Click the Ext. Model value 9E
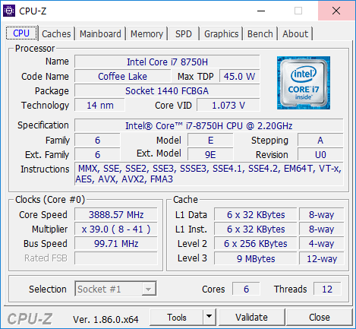 210,154
